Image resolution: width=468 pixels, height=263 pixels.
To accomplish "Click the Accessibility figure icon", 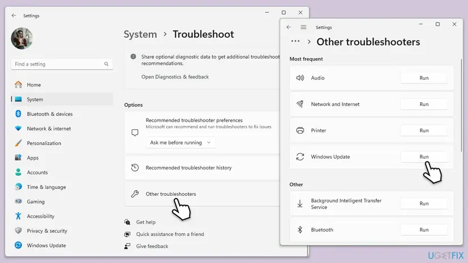I will point(18,216).
